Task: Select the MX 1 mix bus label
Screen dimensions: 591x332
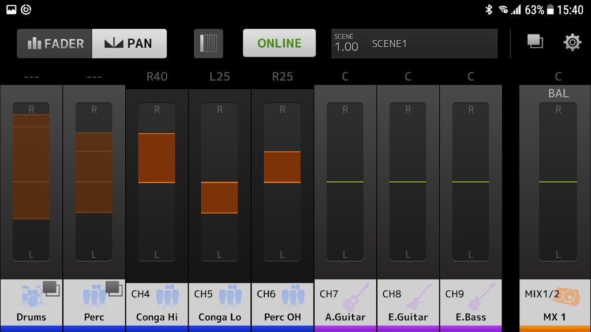Action: coord(555,317)
